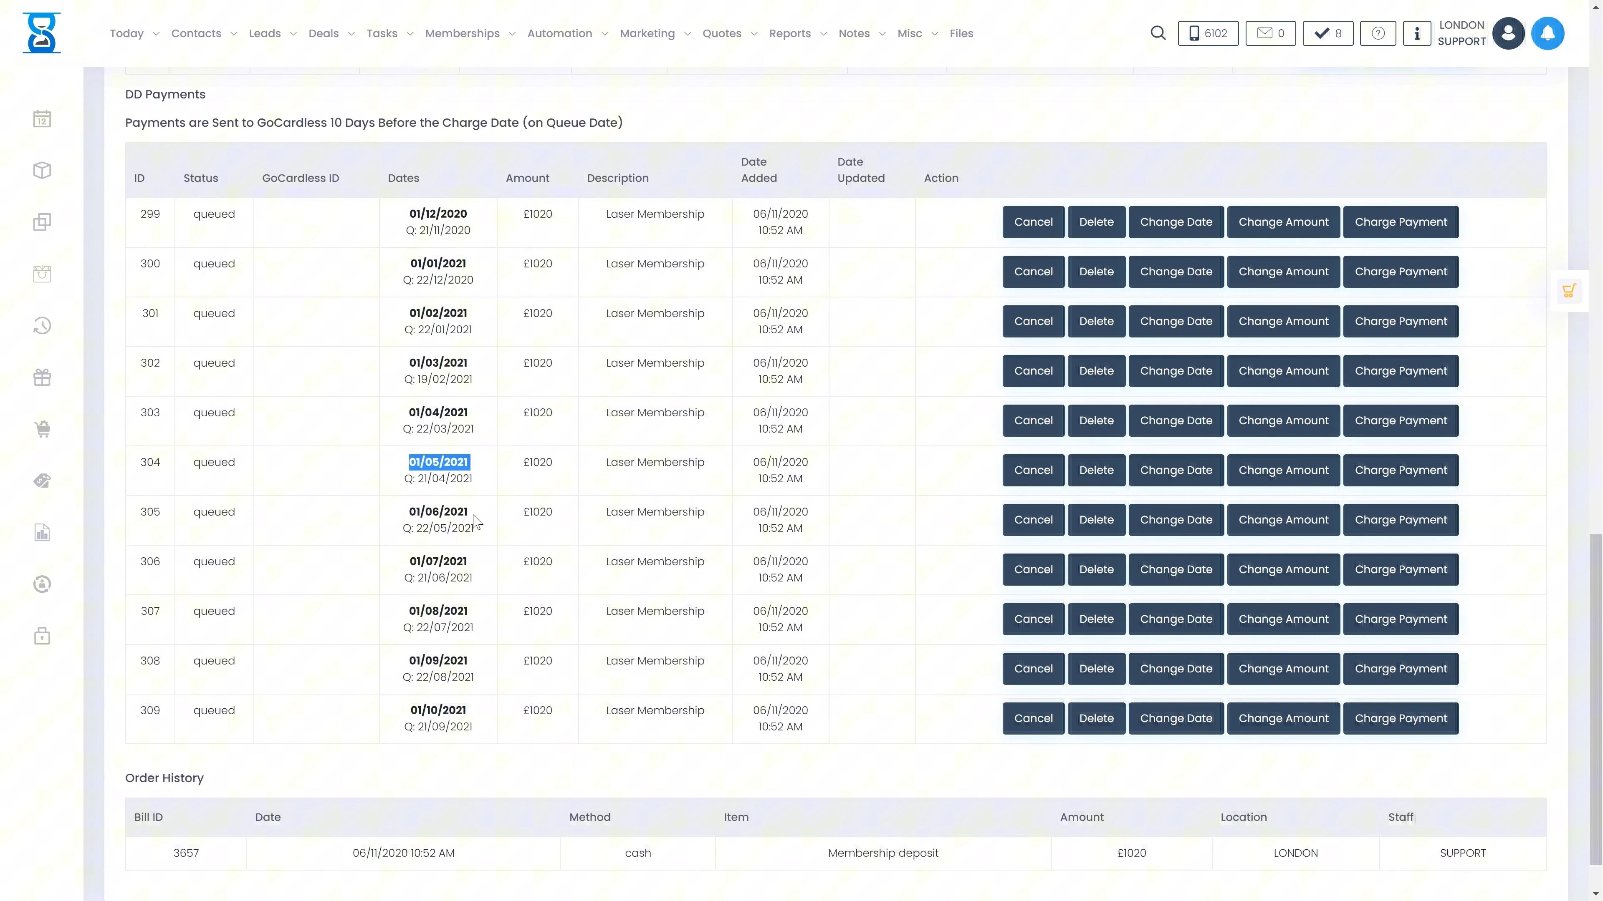Click the info 'i' icon
The image size is (1603, 901).
[x=1416, y=33]
